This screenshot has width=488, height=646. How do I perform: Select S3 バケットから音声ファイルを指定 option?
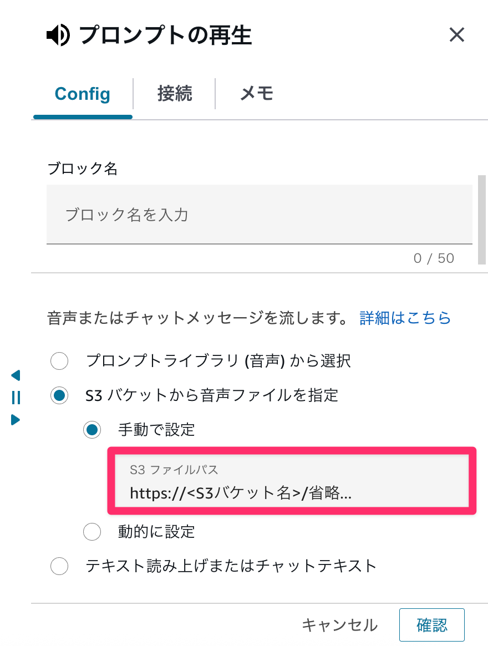click(x=59, y=395)
